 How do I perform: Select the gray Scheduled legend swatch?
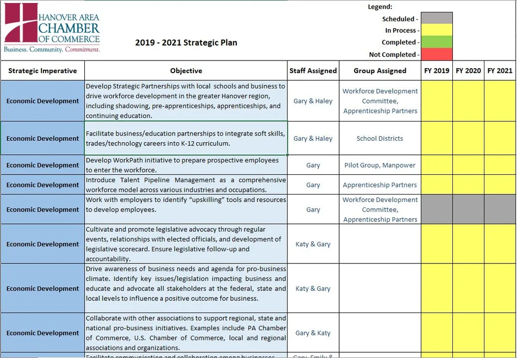coord(437,17)
